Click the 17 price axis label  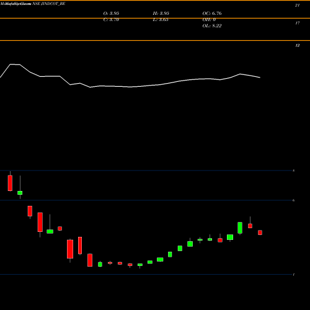(297, 23)
